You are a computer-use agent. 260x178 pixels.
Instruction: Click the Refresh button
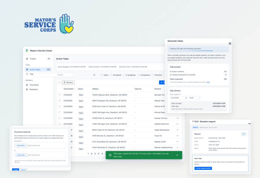click(x=68, y=82)
